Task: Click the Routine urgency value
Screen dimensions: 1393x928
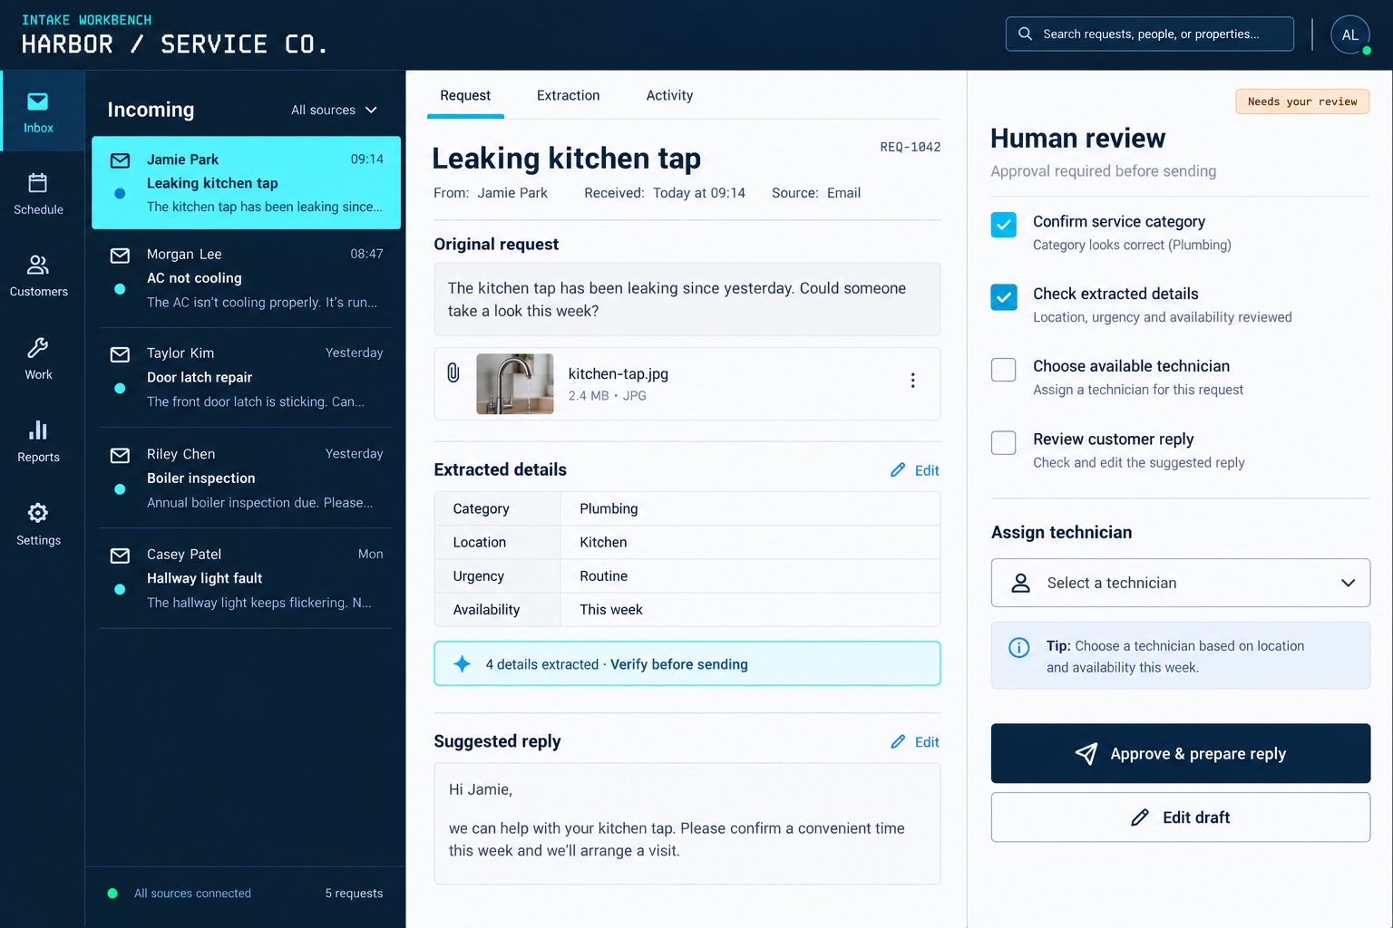Action: click(x=604, y=576)
